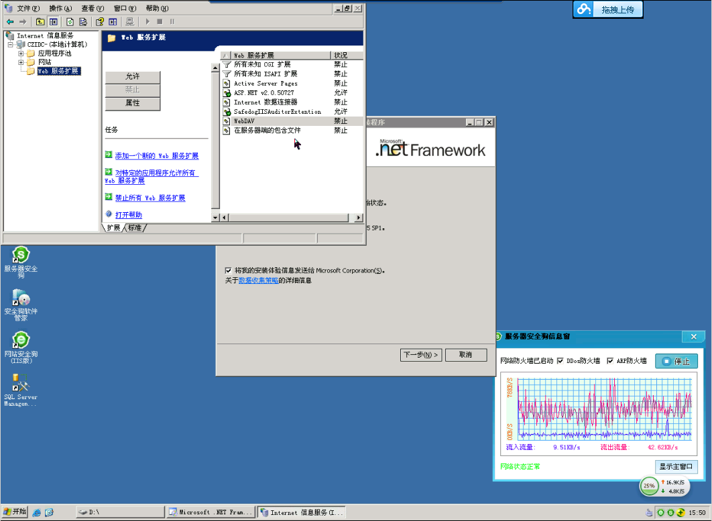Expand the 网站 tree node

20,62
